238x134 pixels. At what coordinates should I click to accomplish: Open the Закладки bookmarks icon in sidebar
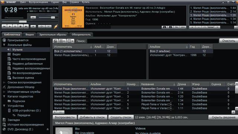[4, 120]
